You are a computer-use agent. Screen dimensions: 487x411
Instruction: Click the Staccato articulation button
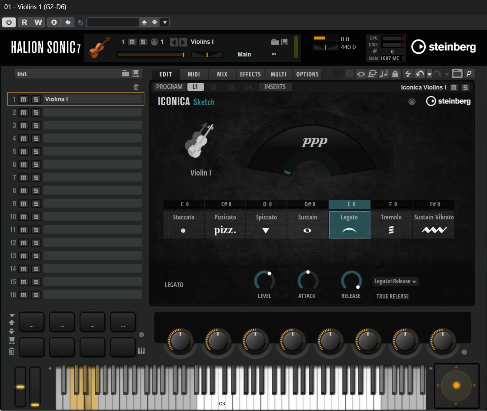(183, 224)
